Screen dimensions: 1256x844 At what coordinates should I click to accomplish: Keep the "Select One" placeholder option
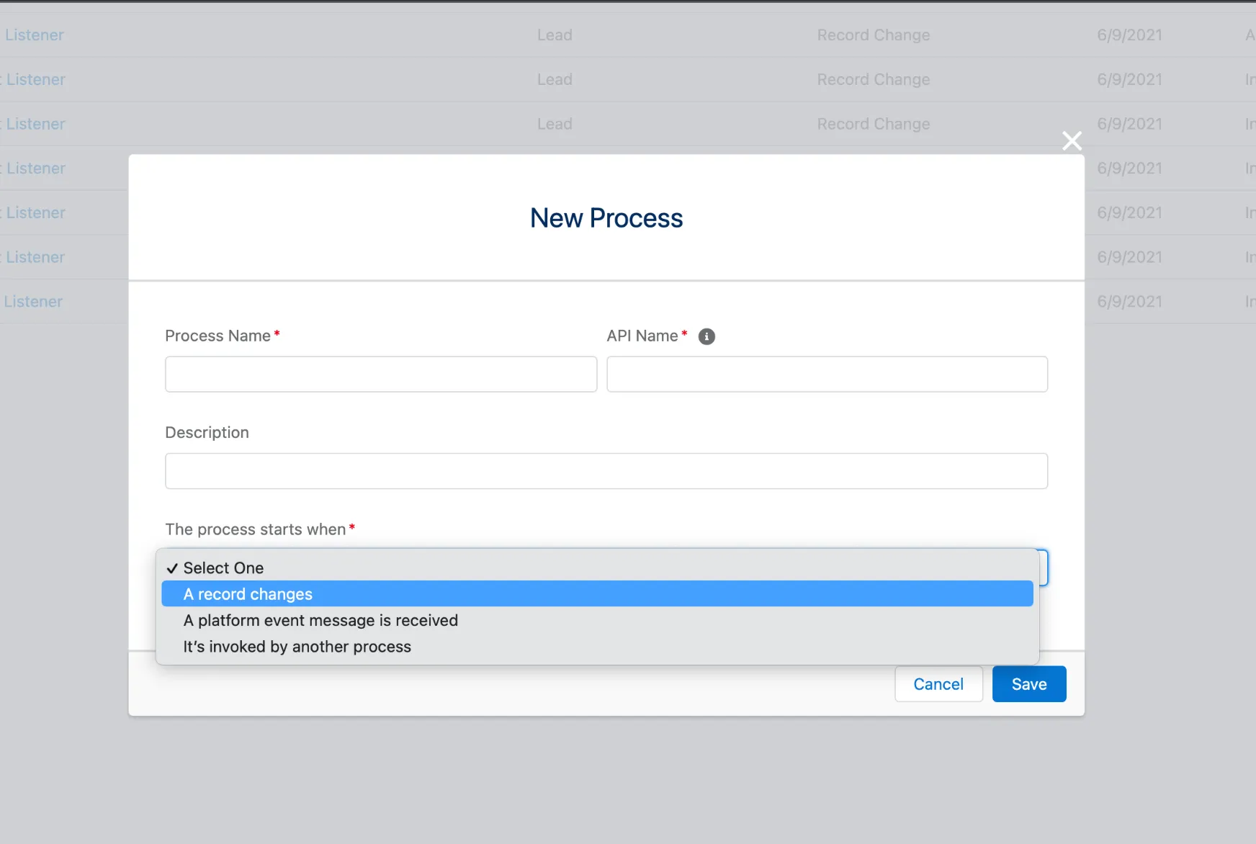tap(223, 568)
